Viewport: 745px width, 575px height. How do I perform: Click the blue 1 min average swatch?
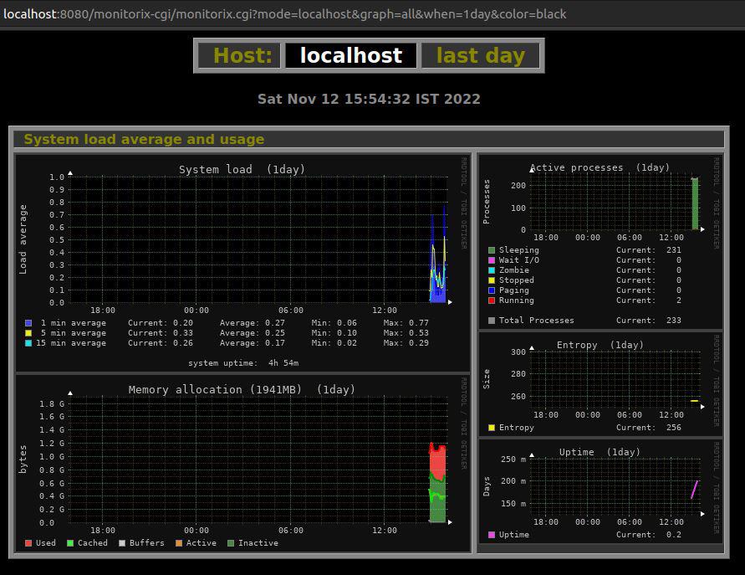[x=28, y=323]
